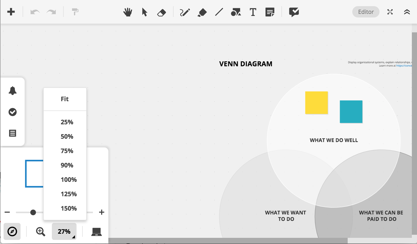The width and height of the screenshot is (417, 244).
Task: Open the 27% zoom level dropdown
Action: [x=64, y=231]
